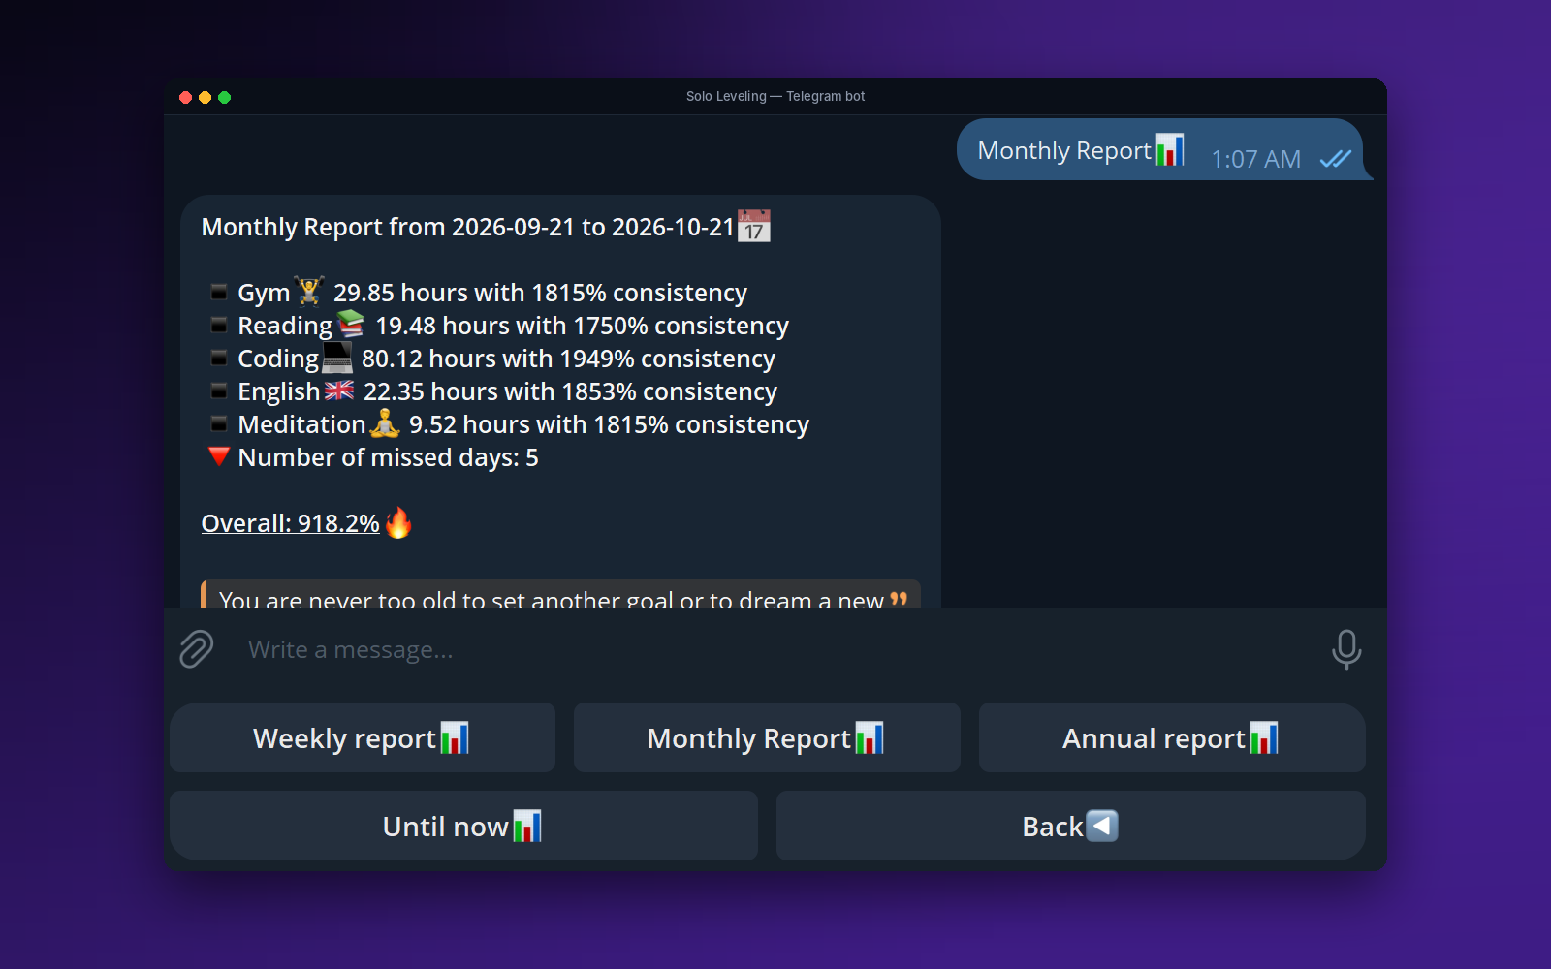Open the Weekly report
Screen dimensions: 1551x969
point(363,737)
